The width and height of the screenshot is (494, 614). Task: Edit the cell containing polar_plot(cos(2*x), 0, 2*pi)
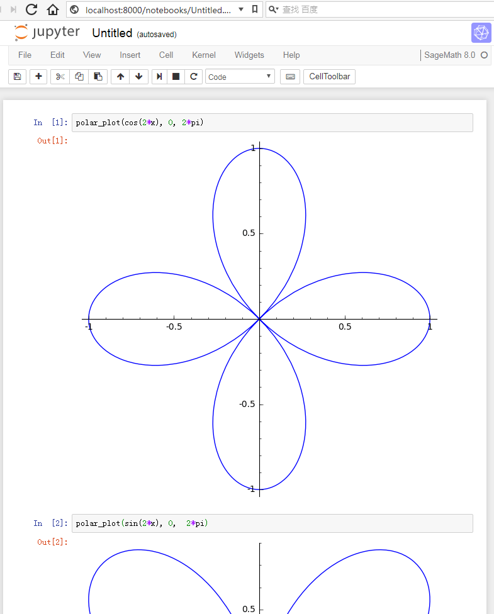click(x=272, y=123)
